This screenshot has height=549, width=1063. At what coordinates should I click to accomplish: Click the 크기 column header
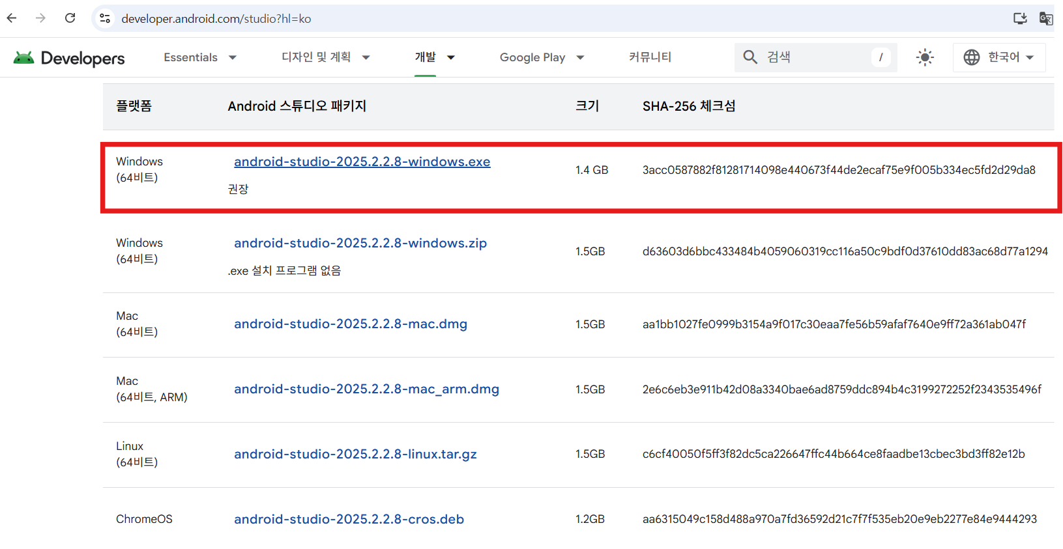(587, 106)
